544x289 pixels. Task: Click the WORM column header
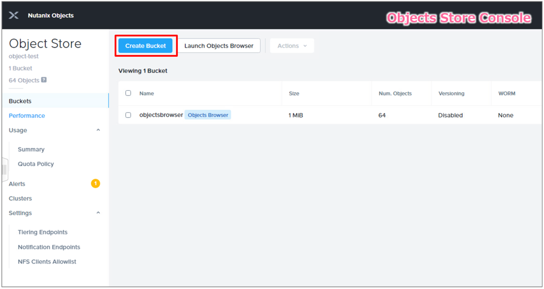(x=506, y=93)
